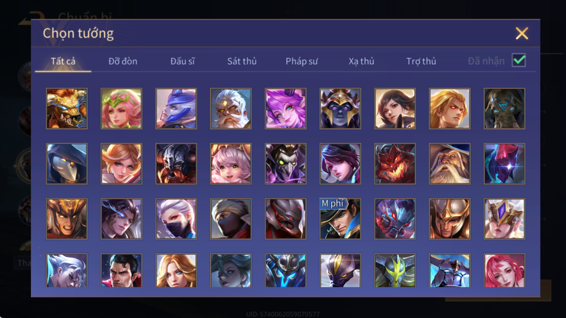Choose the white-bearded old man with forehead gem
The height and width of the screenshot is (318, 566).
click(231, 109)
